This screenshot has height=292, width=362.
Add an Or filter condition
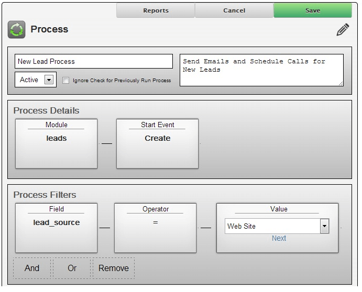coord(72,268)
